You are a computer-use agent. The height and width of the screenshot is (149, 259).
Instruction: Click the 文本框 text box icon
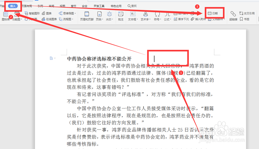(x=133, y=14)
